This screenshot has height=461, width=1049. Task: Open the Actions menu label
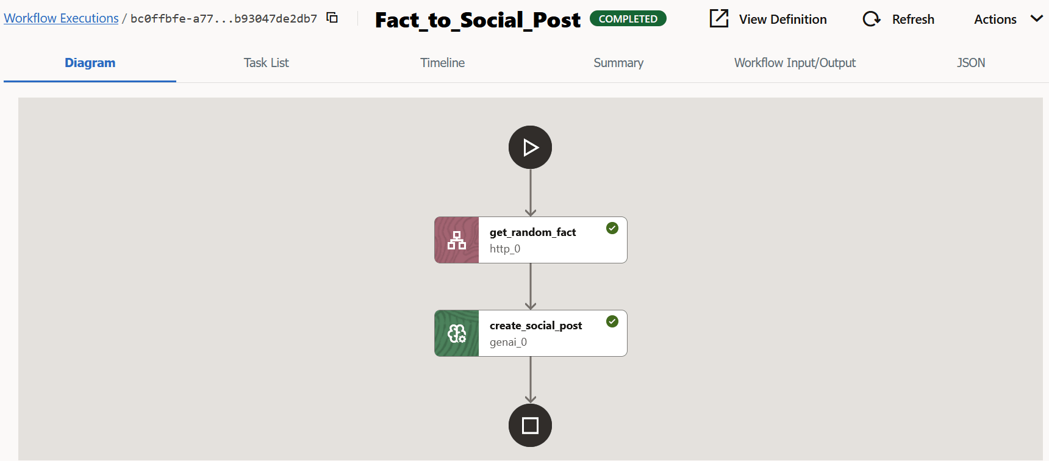point(995,20)
